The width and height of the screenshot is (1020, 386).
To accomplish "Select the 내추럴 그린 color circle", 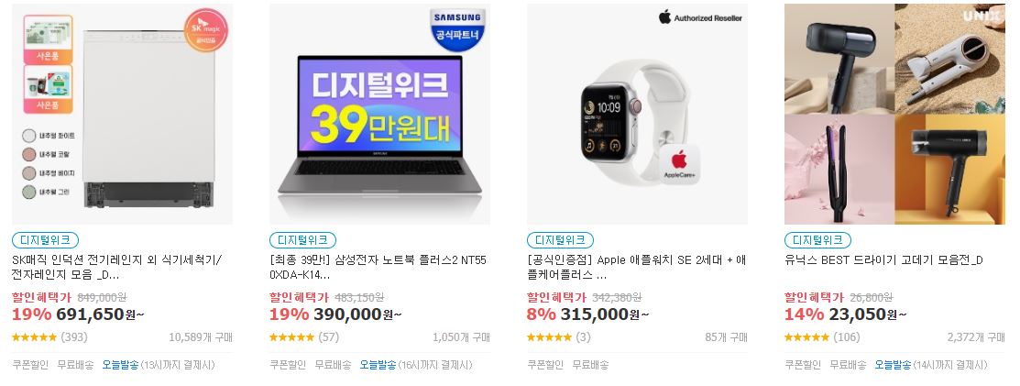I will [28, 192].
